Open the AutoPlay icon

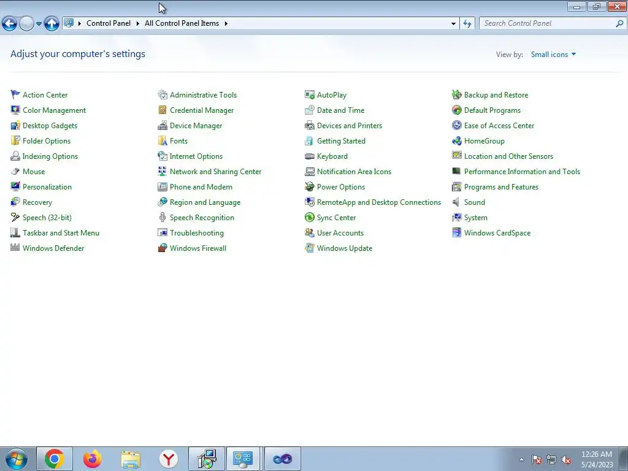click(x=310, y=95)
